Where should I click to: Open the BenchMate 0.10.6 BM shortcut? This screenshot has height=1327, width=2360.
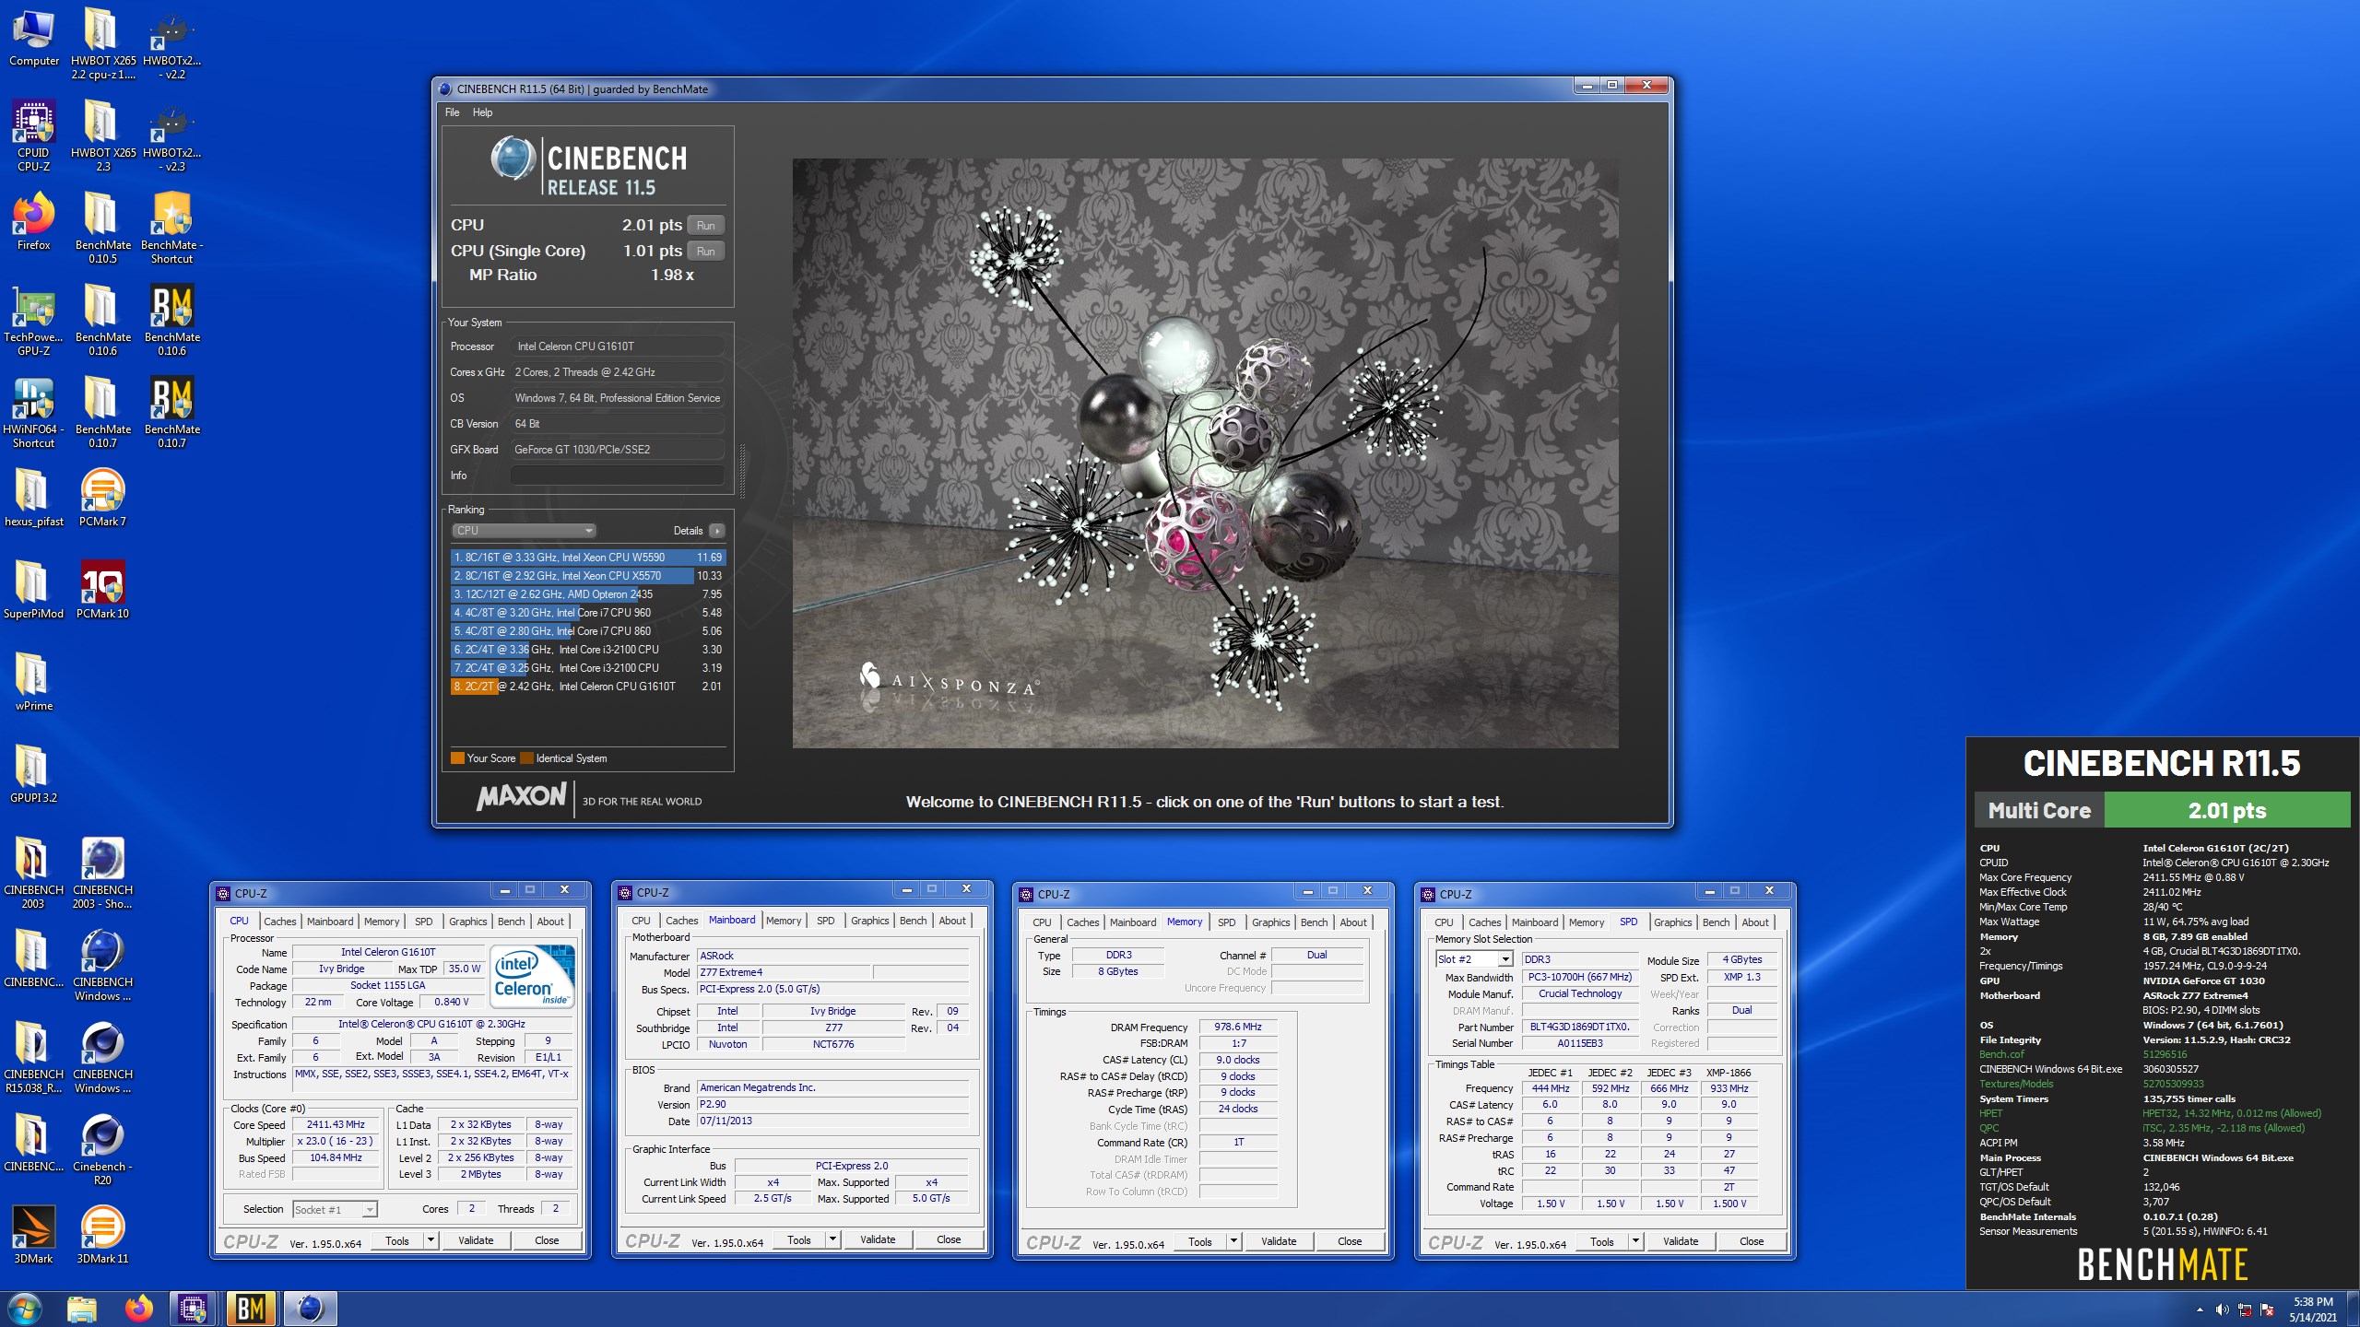coord(171,321)
